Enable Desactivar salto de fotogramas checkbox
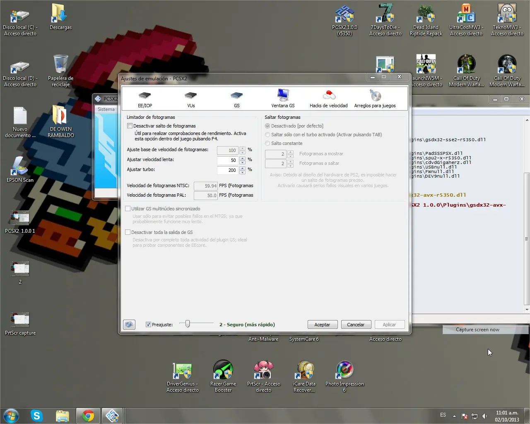Screen dimensions: 530x424 click(130, 126)
